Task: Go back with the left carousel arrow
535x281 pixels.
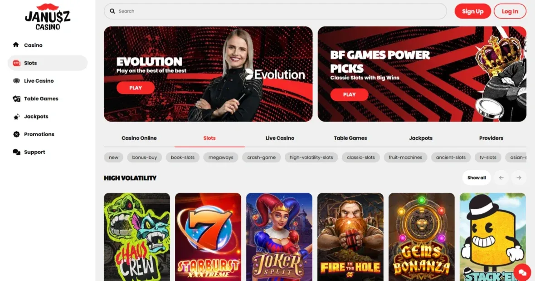Action: point(501,177)
